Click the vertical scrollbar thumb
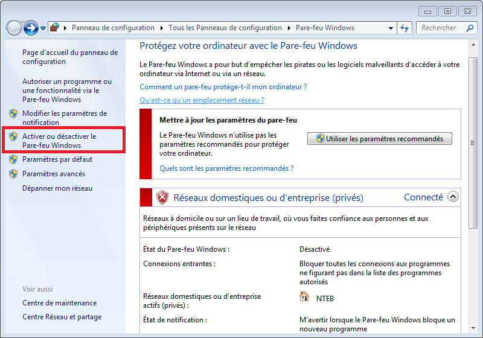The image size is (483, 338). click(x=473, y=143)
